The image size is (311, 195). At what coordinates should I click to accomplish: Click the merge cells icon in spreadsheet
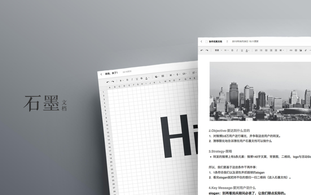[162, 76]
